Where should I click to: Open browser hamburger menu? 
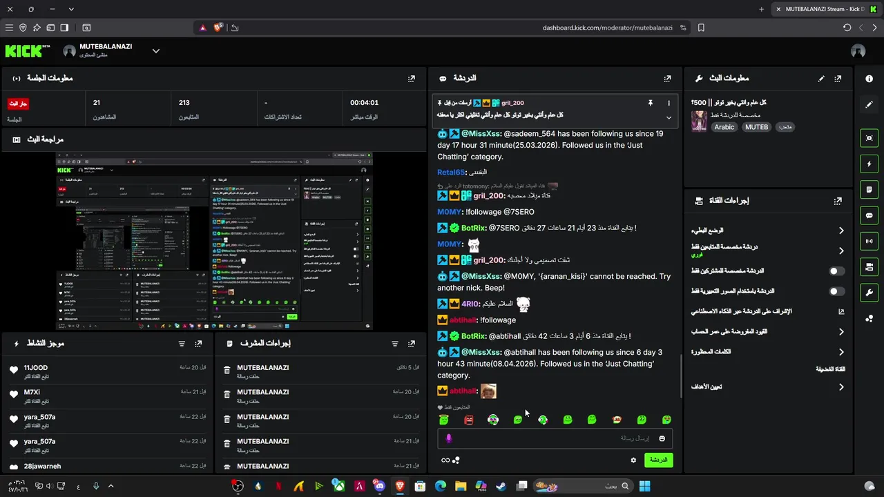tap(9, 28)
